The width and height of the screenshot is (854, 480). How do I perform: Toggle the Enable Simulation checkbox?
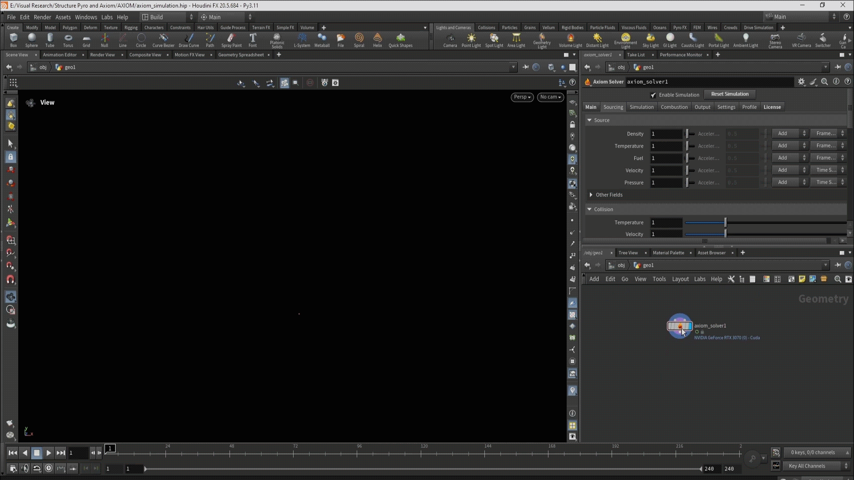(653, 95)
